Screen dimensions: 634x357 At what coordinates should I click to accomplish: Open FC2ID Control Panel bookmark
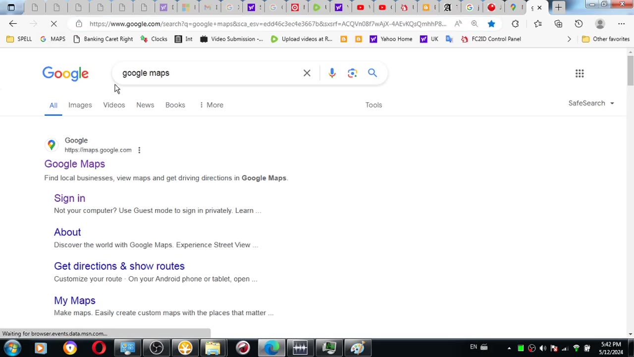[491, 39]
